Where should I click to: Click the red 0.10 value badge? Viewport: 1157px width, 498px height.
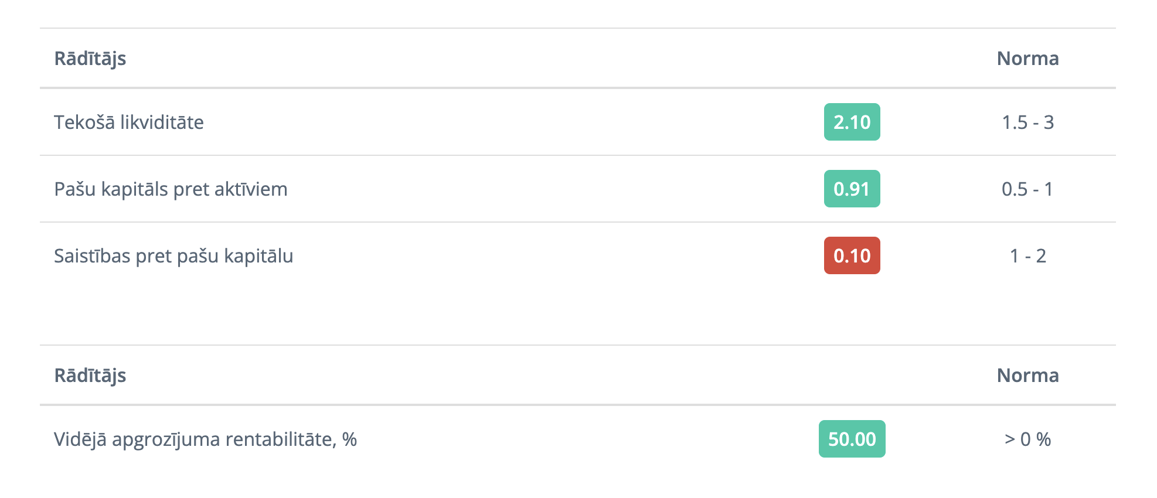point(852,255)
